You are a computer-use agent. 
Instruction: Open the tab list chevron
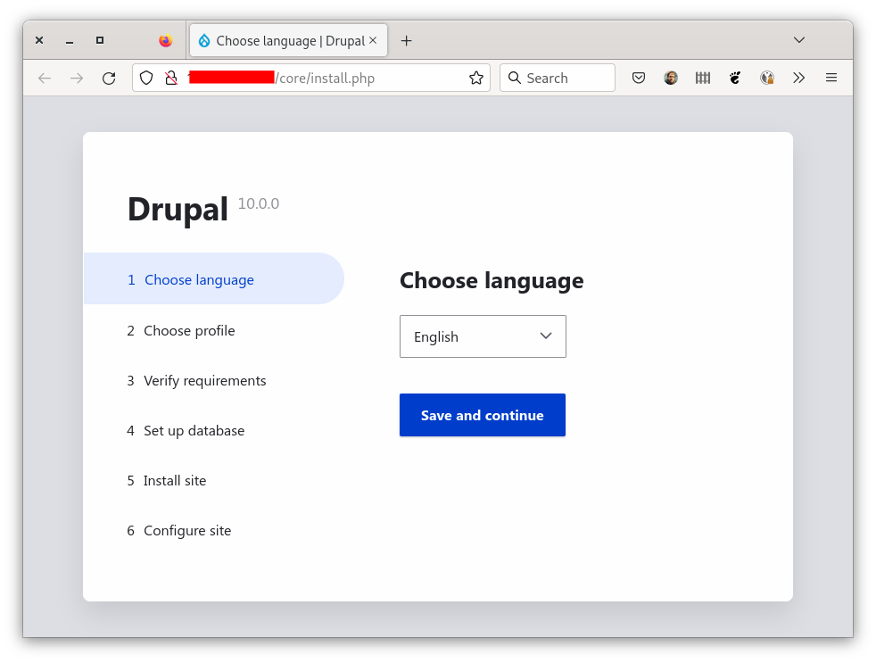pos(799,40)
